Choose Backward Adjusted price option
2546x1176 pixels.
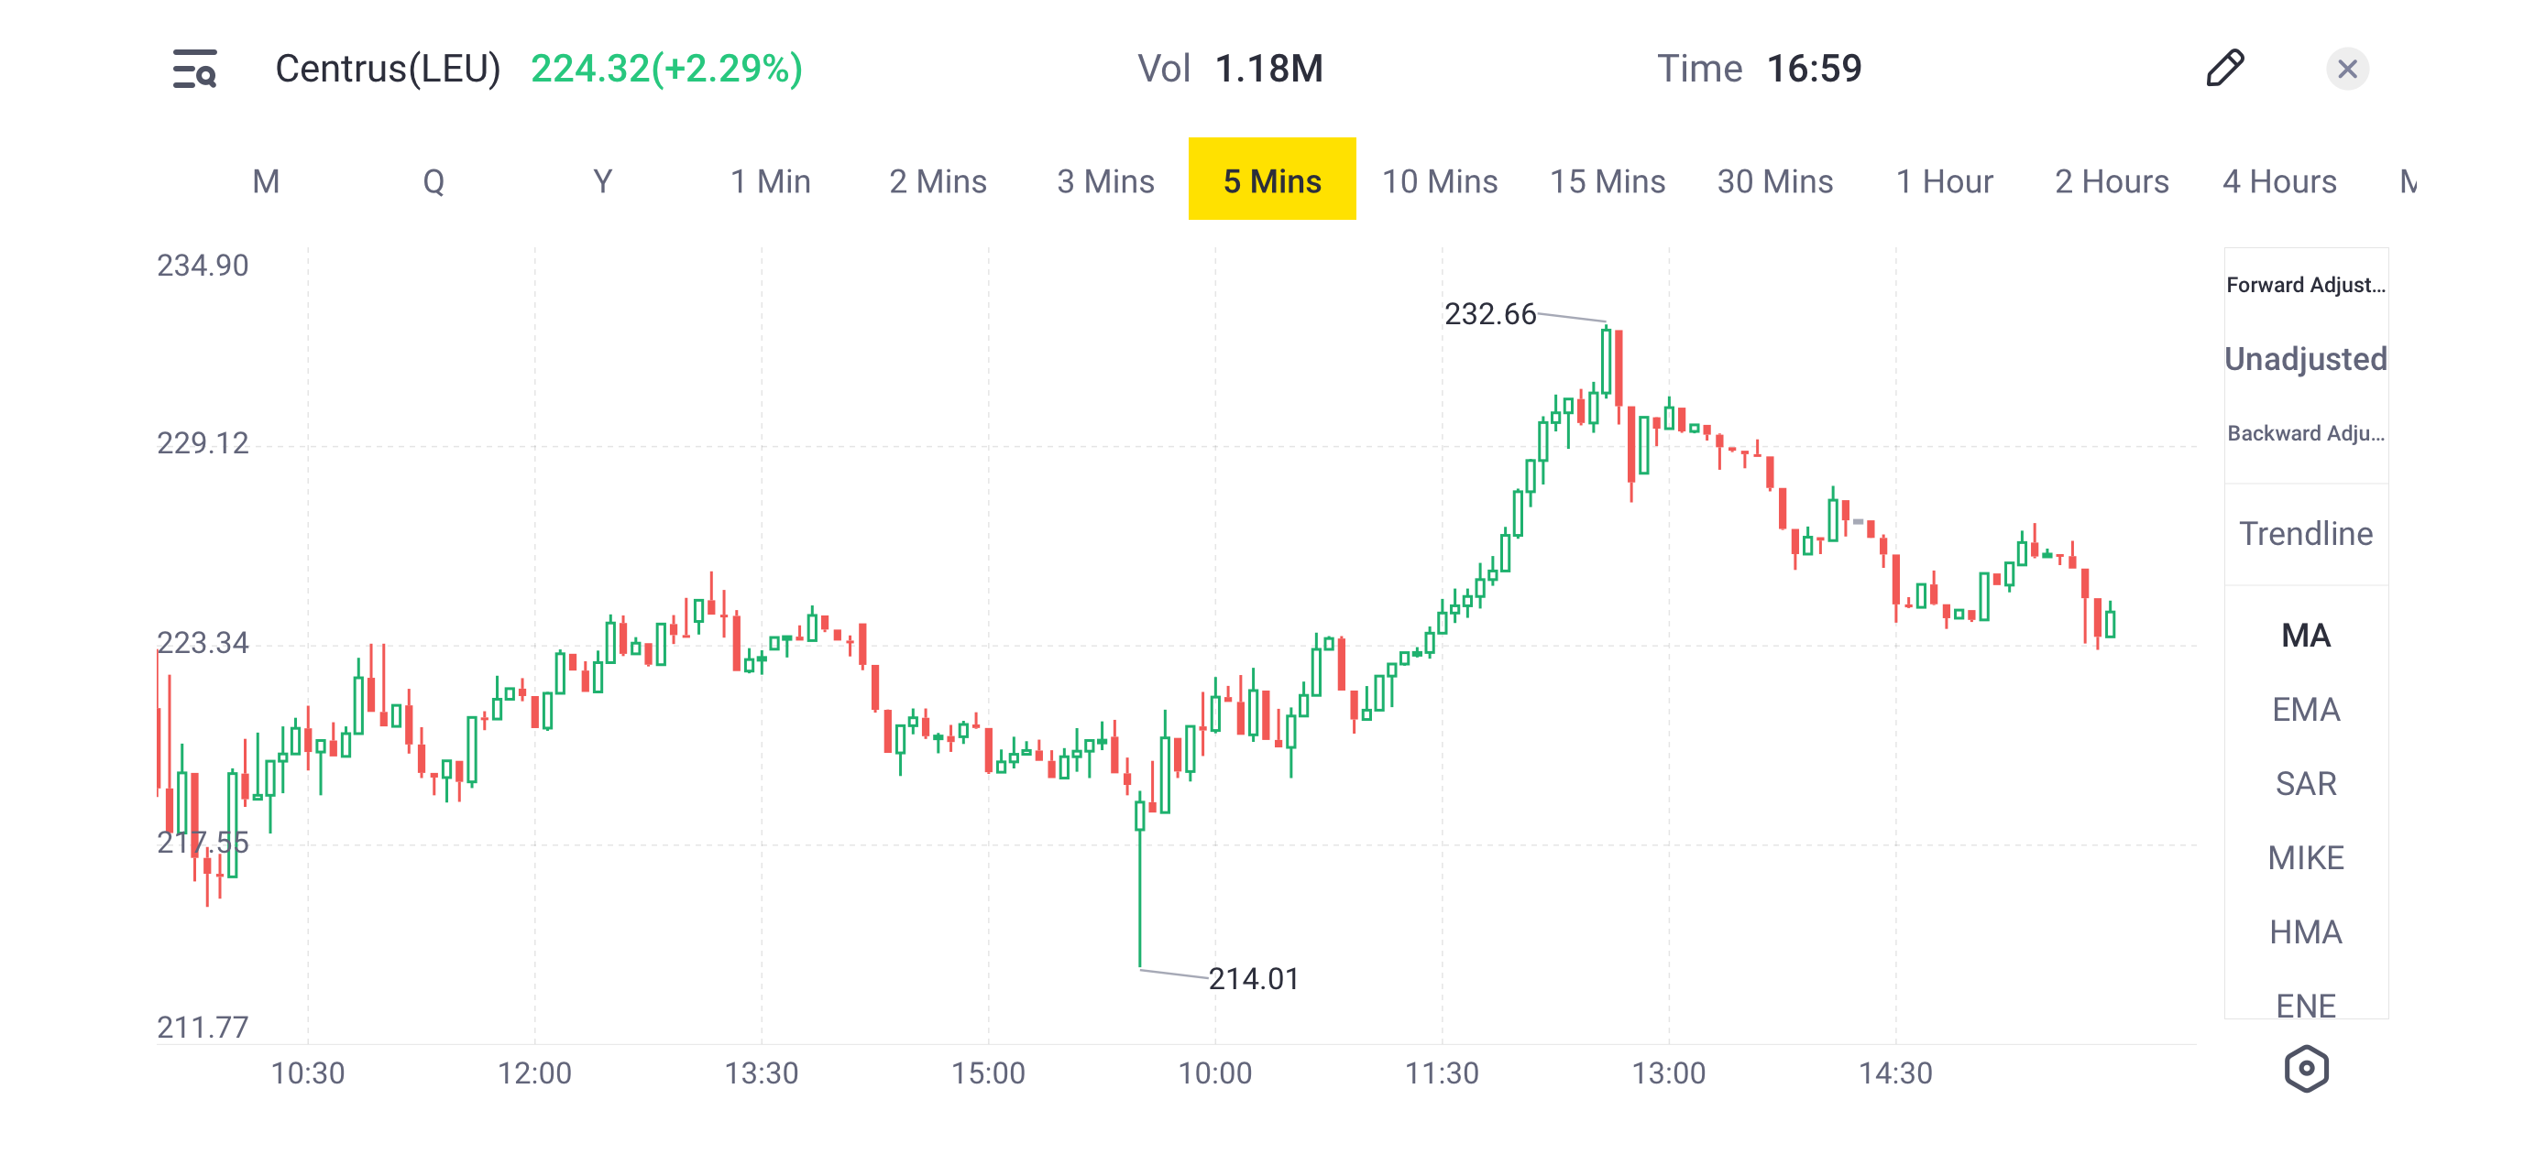click(x=2305, y=432)
